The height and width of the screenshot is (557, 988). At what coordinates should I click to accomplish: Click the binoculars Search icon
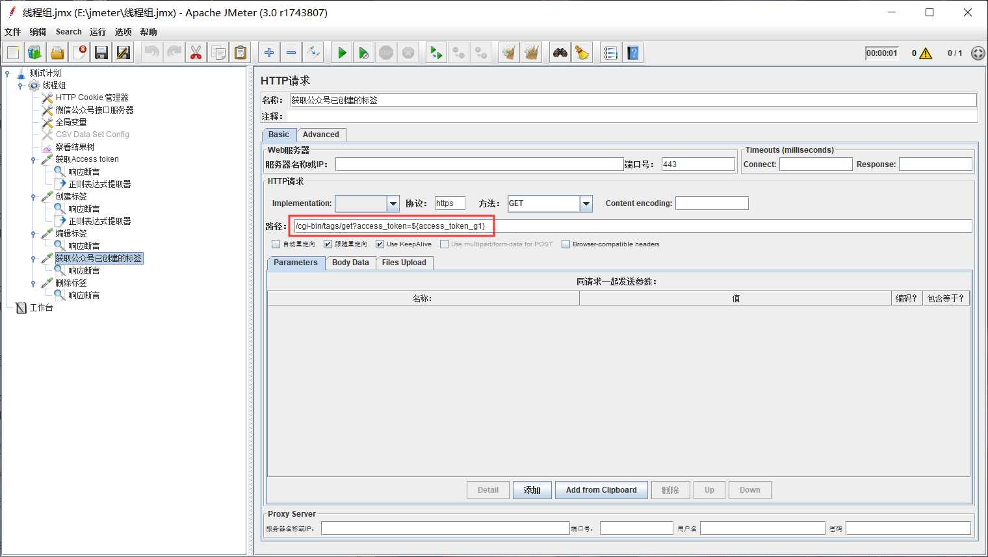point(560,53)
